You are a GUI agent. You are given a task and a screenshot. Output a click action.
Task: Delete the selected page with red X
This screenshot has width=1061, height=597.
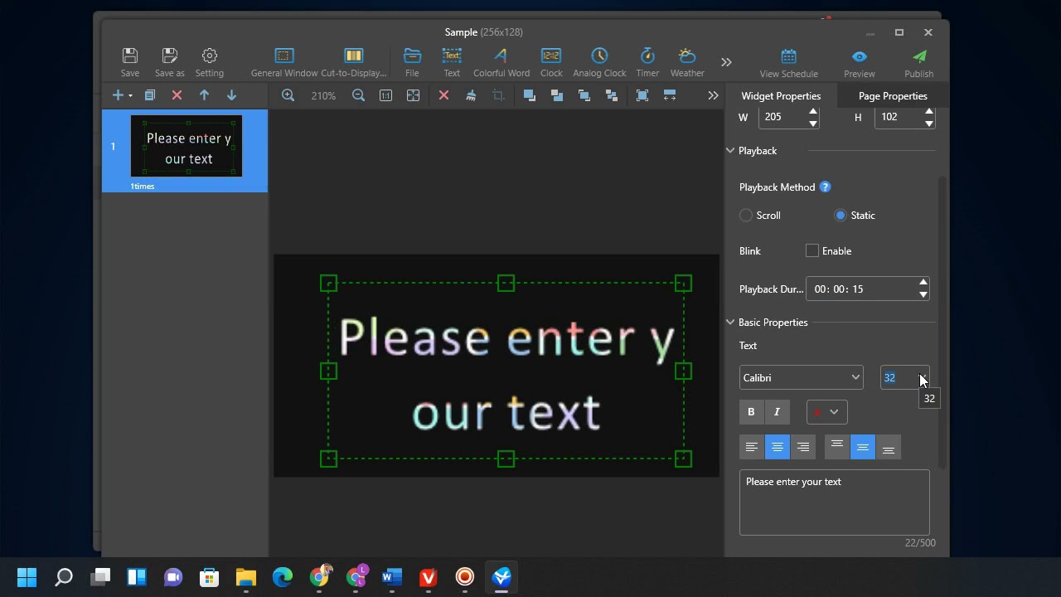177,95
